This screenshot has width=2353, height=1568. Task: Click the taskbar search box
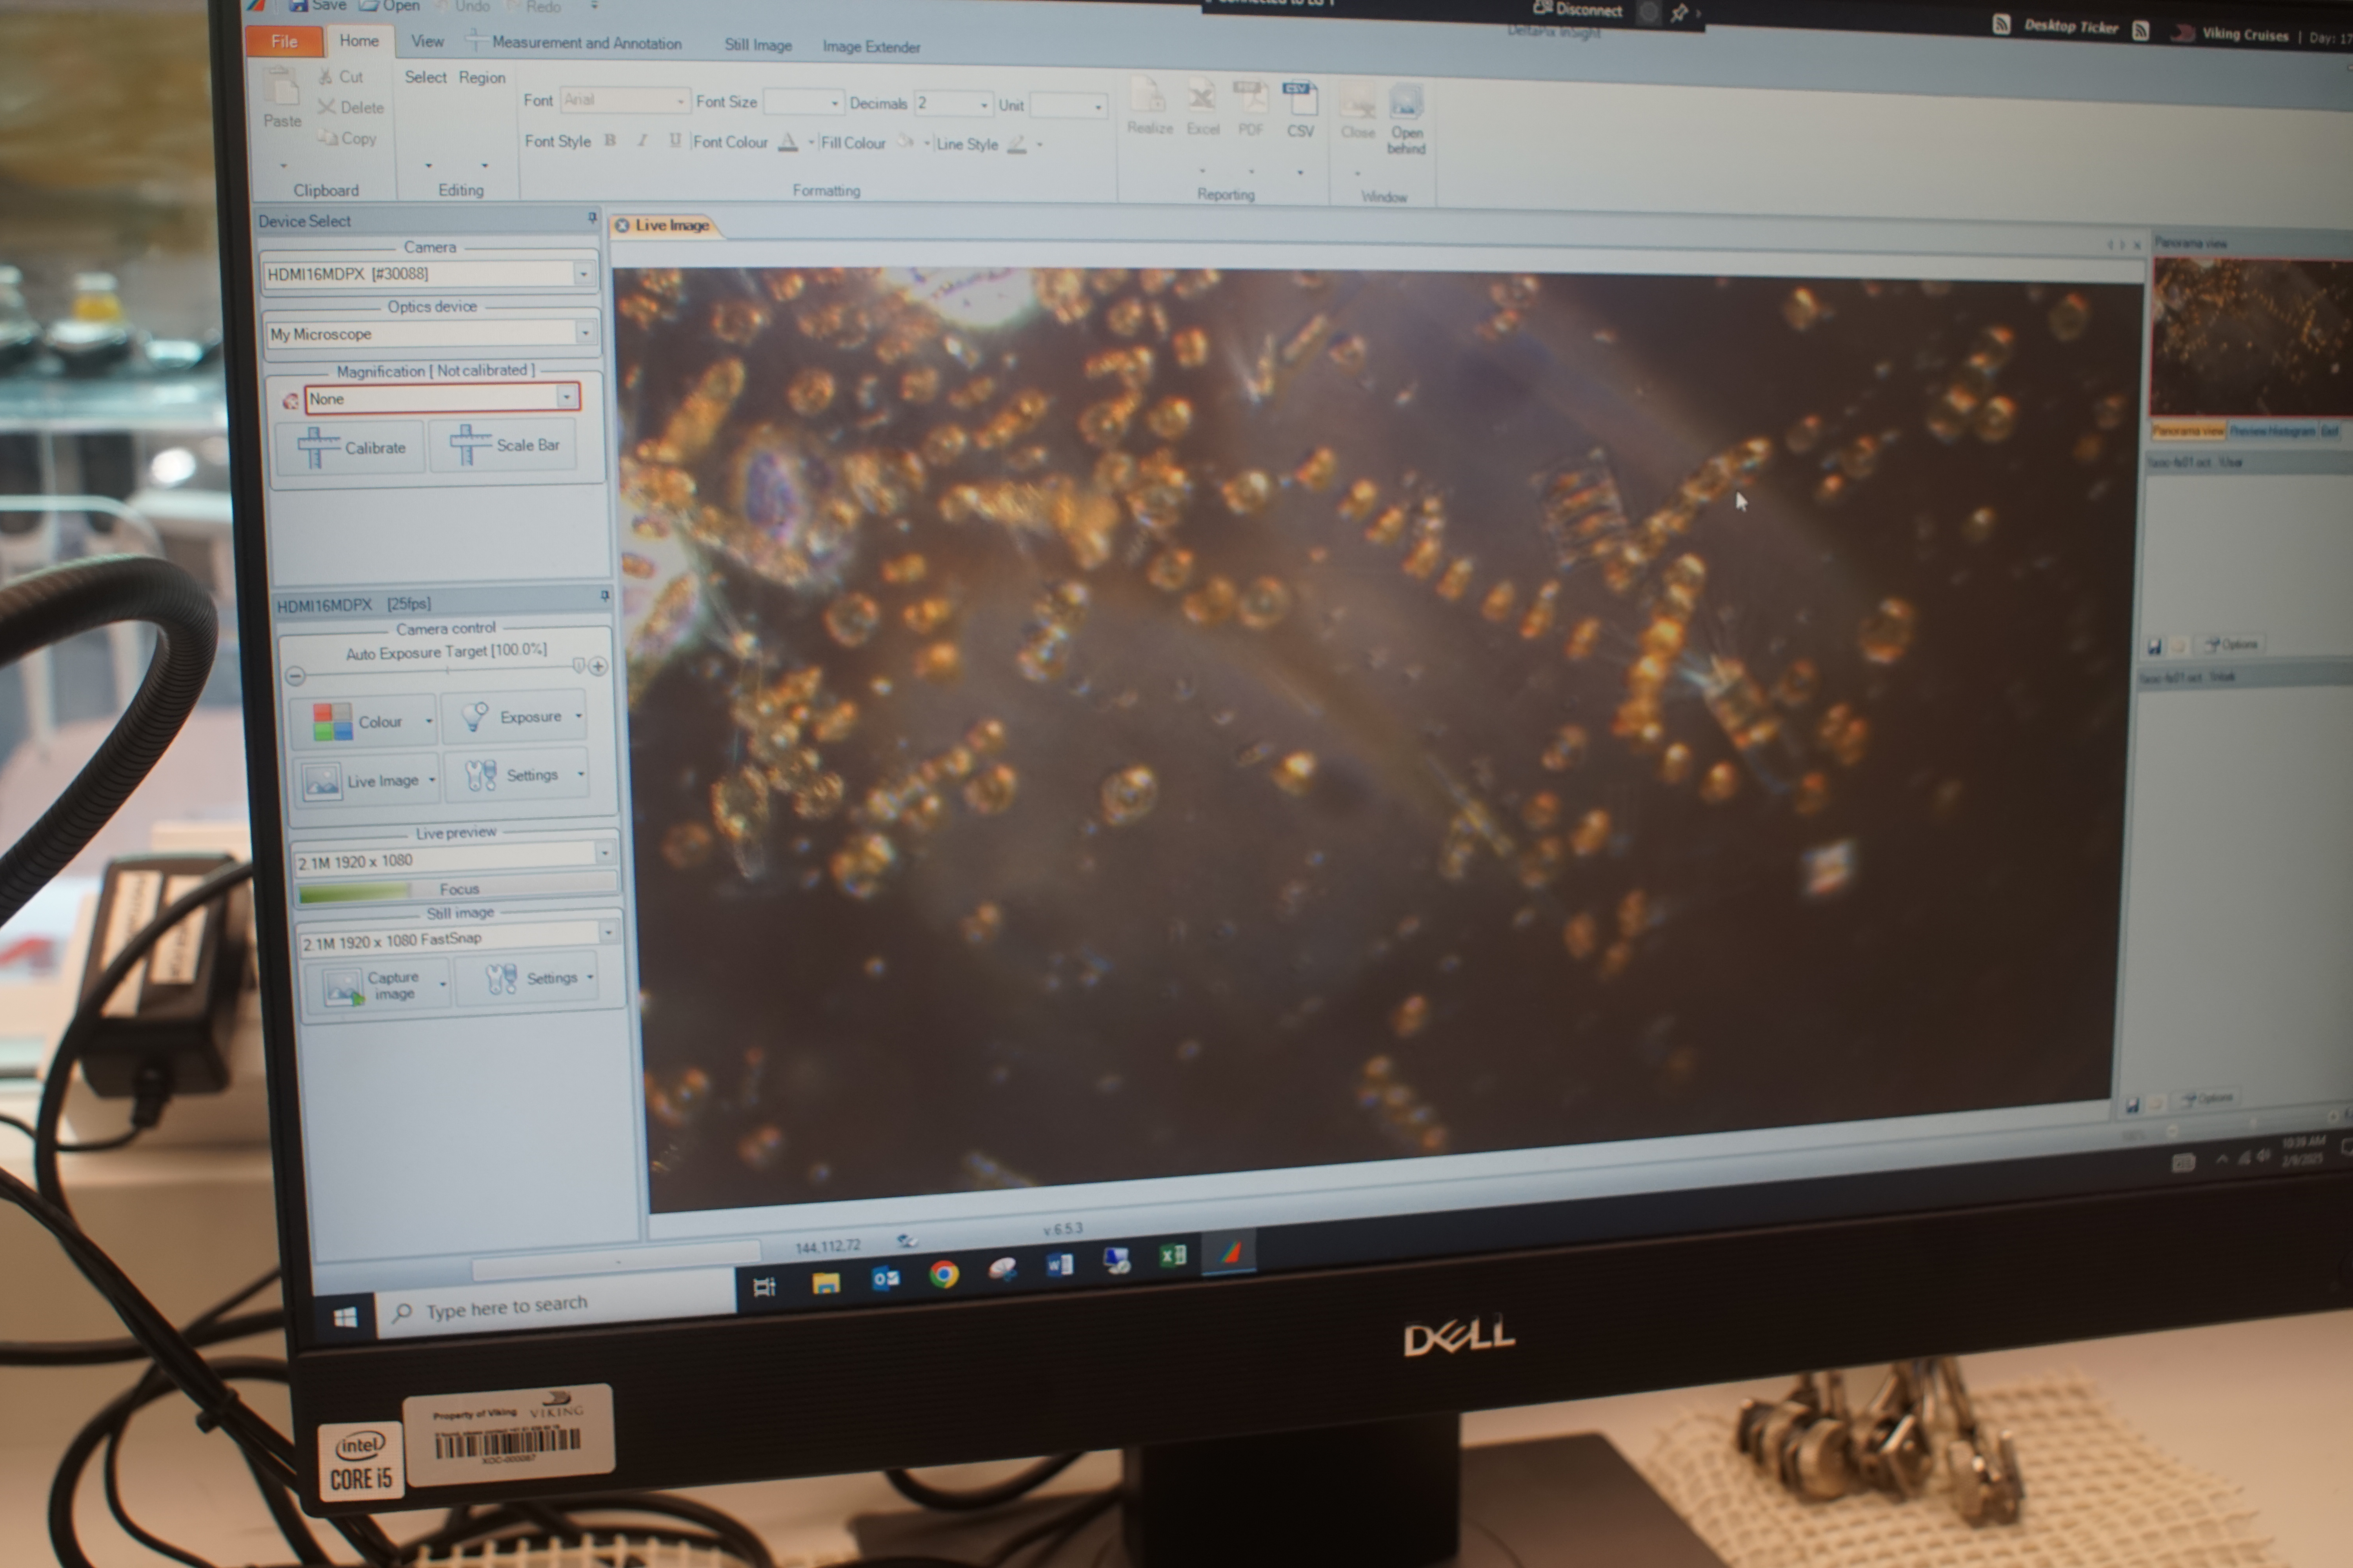pyautogui.click(x=556, y=1304)
